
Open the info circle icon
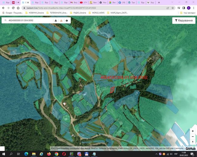click(67, 20)
